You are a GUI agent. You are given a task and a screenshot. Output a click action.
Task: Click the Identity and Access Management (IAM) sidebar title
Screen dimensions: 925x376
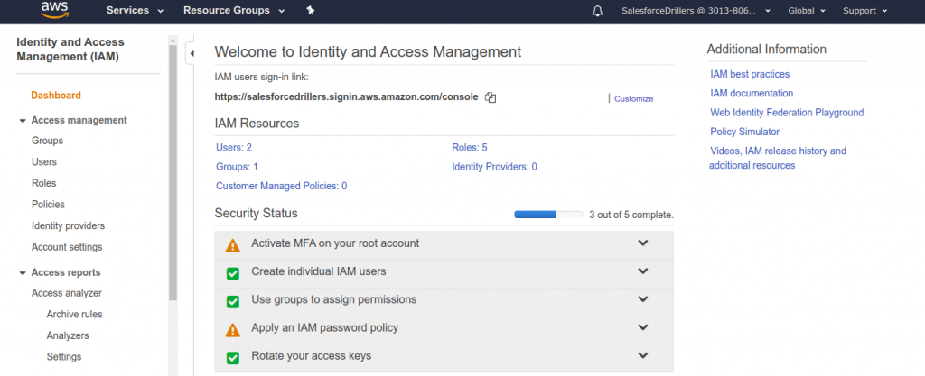coord(70,50)
